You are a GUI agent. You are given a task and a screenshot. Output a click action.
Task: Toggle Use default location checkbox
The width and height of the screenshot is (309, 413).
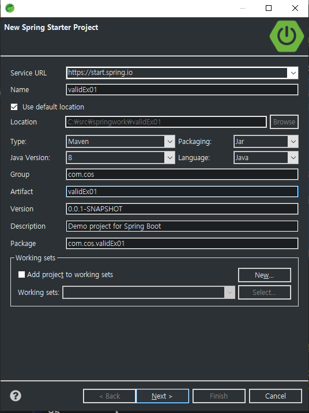click(14, 107)
